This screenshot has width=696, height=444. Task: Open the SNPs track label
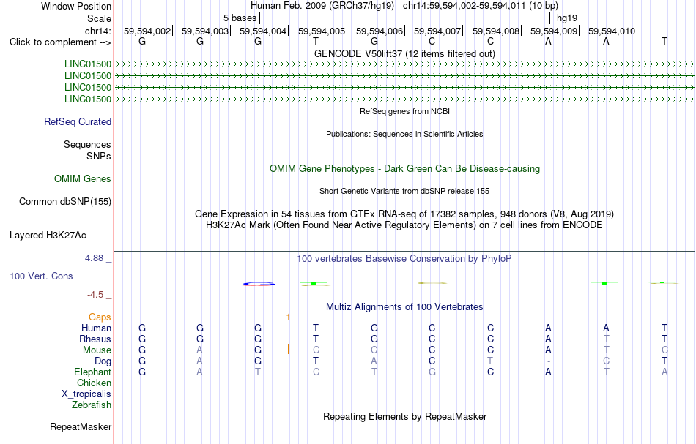click(99, 156)
